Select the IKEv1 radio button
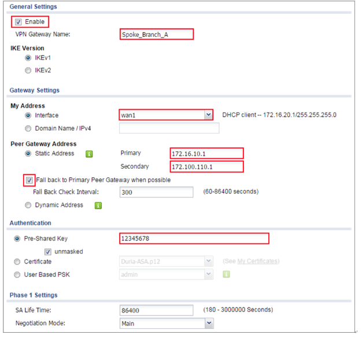 pyautogui.click(x=27, y=58)
